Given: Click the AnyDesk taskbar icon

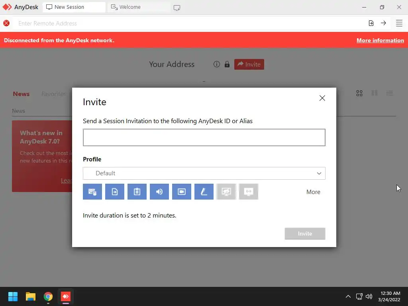Looking at the screenshot, I should pos(66,296).
